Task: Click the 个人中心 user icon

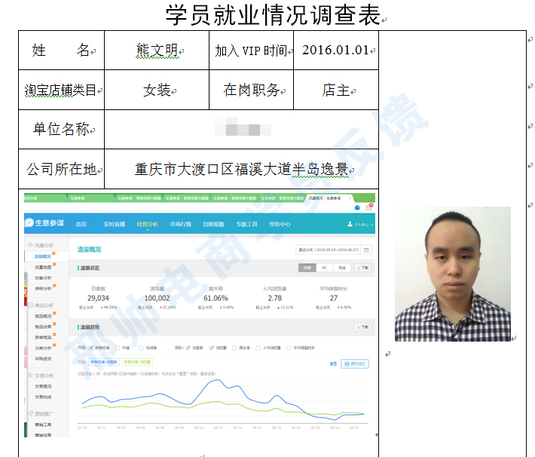Action: pos(348,225)
